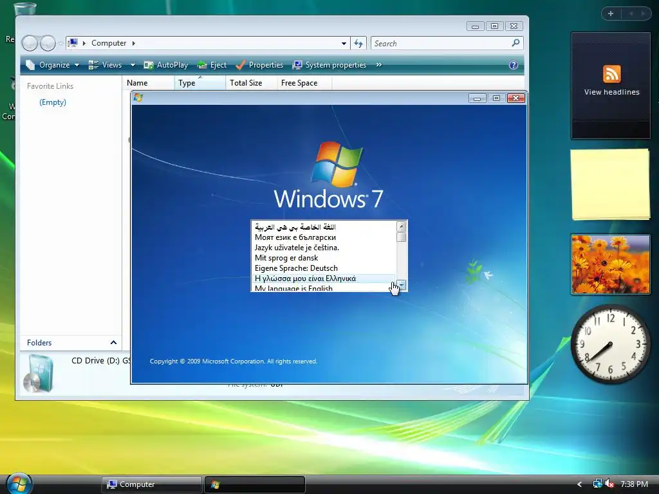Select Jazyk uživatele je čeština
Screen dimensions: 659x494
coord(323,248)
